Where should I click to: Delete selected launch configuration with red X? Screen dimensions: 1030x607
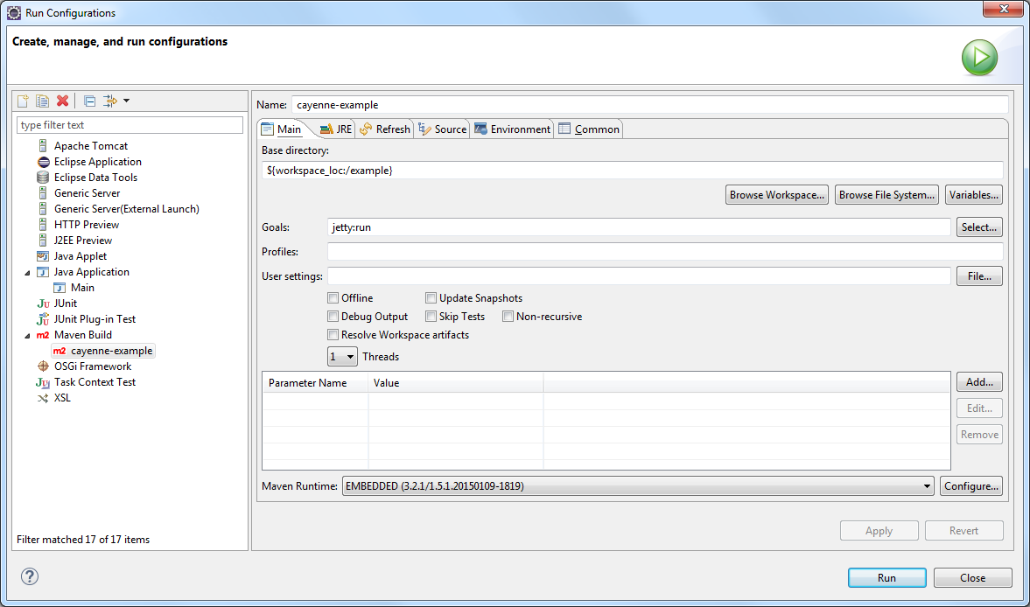tap(62, 101)
